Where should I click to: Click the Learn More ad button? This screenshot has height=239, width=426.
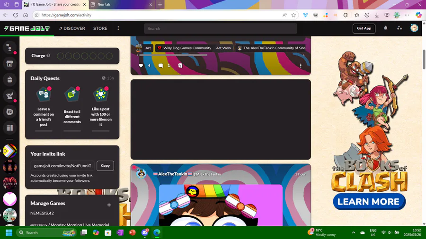(369, 202)
